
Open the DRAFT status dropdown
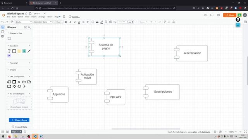(40, 14)
